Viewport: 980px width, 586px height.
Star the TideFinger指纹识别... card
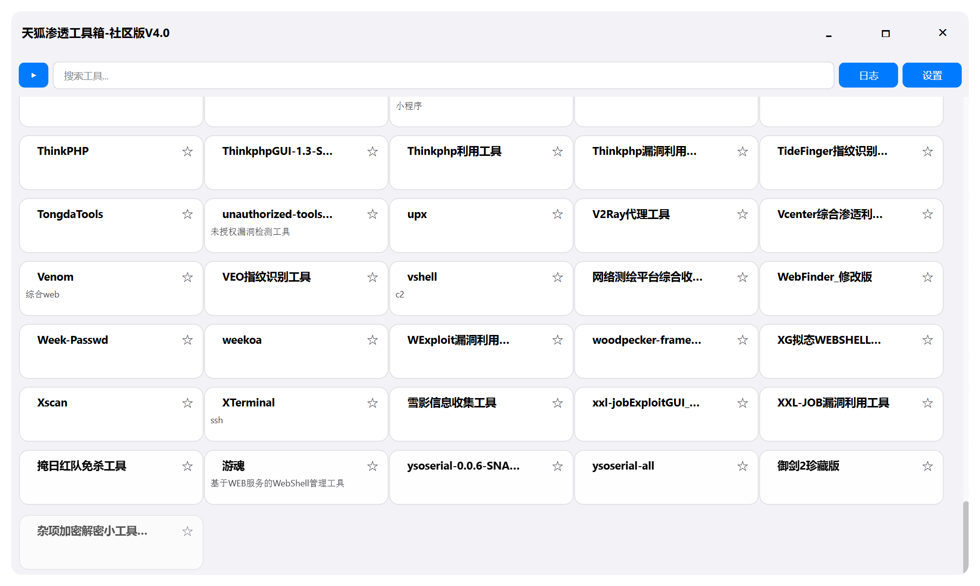point(928,151)
